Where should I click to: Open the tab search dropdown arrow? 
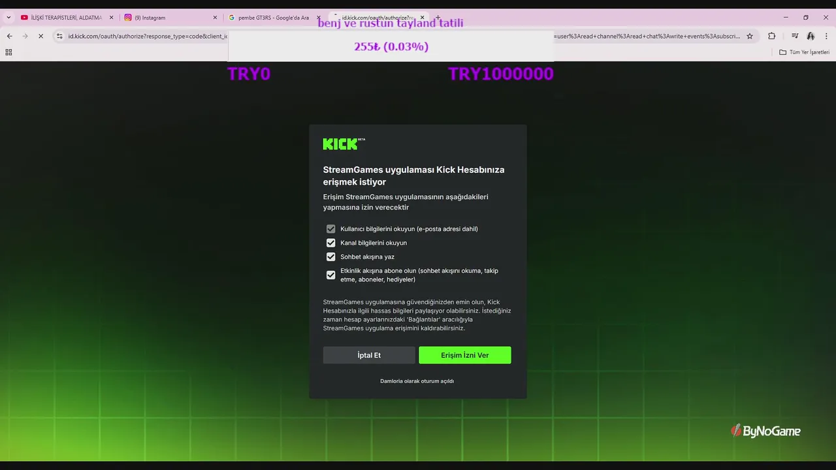[x=8, y=18]
